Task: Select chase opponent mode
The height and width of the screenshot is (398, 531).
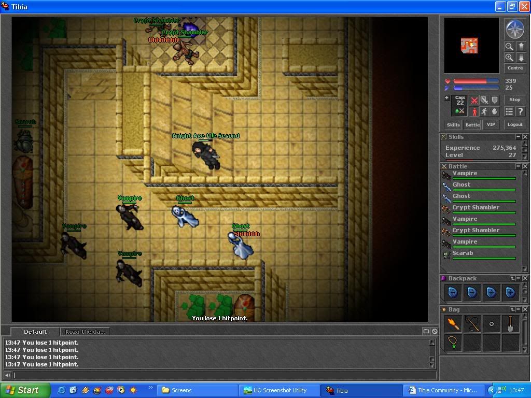Action: coord(484,111)
